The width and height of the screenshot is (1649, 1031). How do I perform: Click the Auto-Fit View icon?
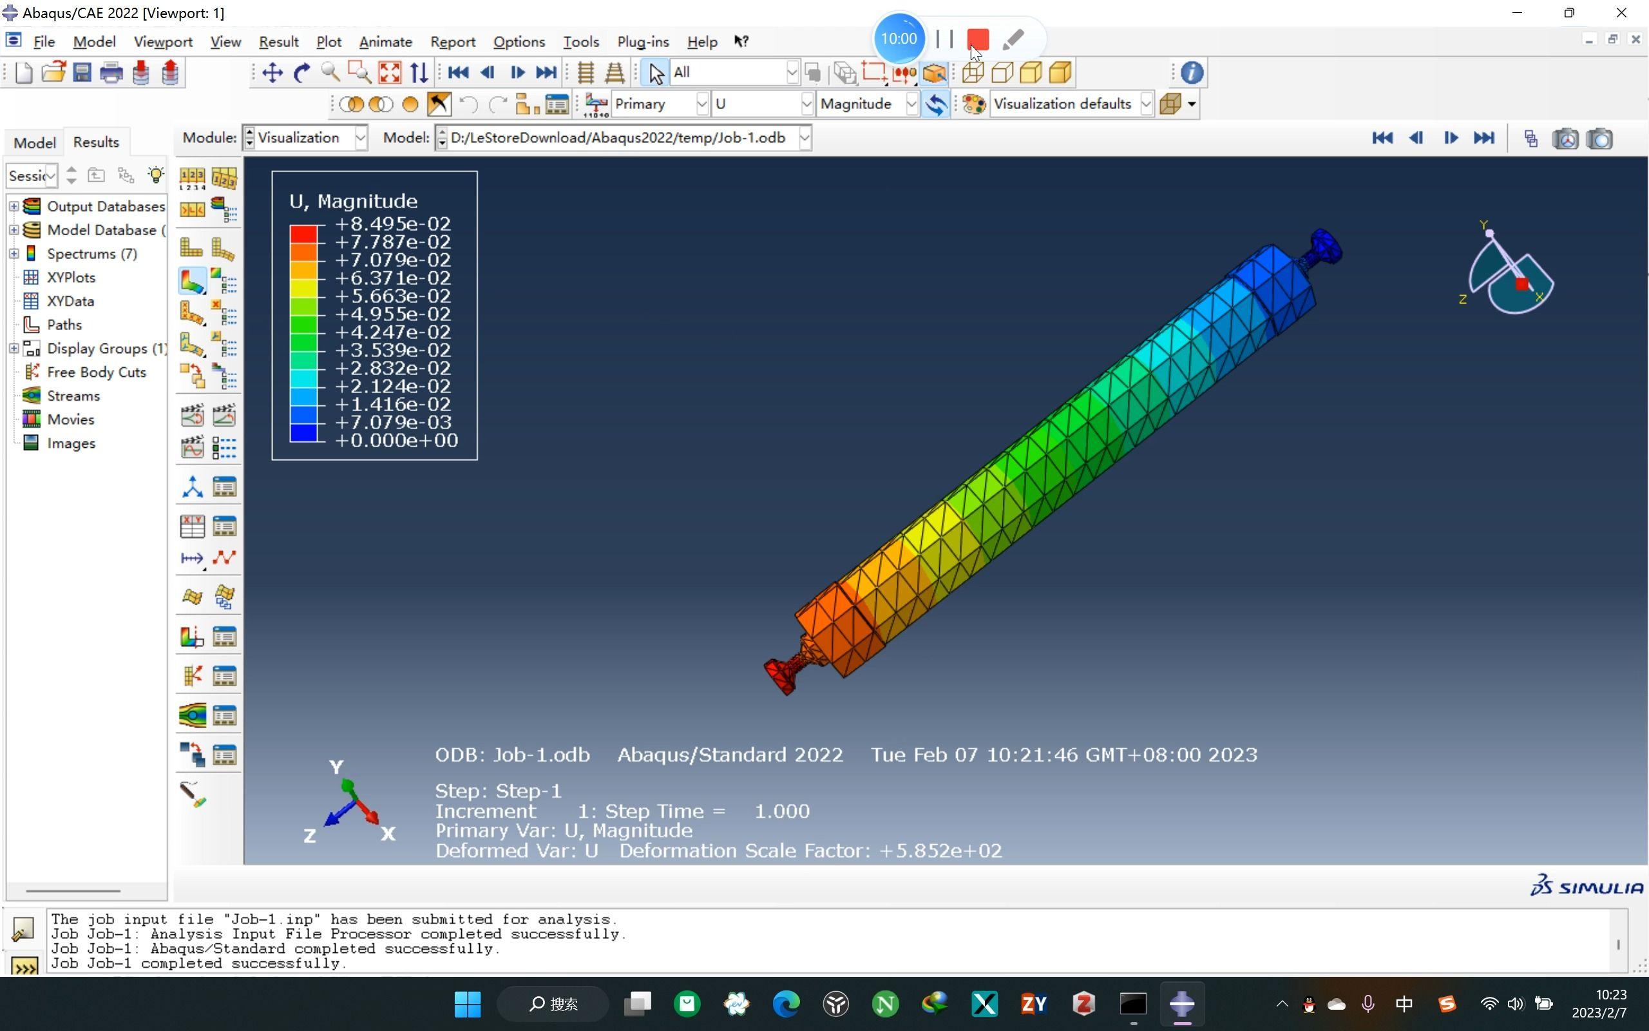(389, 72)
